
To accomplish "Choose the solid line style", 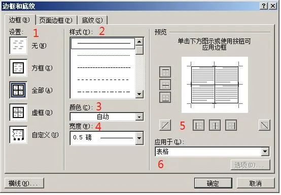I will pyautogui.click(x=103, y=44).
